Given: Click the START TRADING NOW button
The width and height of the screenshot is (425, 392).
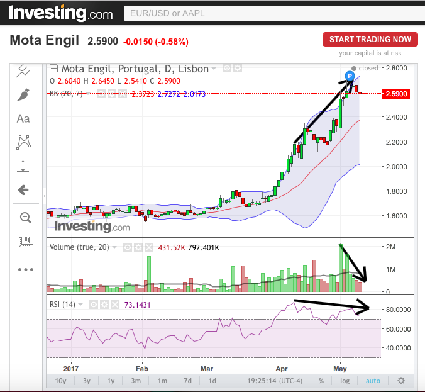Looking at the screenshot, I should [370, 40].
